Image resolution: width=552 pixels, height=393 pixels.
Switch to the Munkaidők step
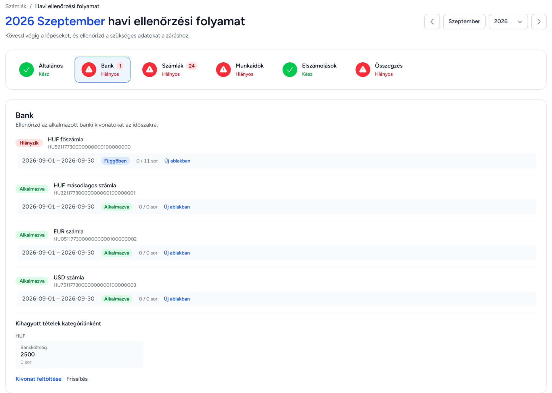(240, 70)
